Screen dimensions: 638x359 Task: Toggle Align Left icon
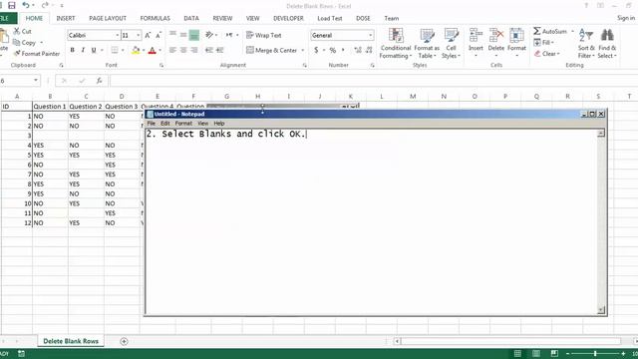click(x=172, y=50)
